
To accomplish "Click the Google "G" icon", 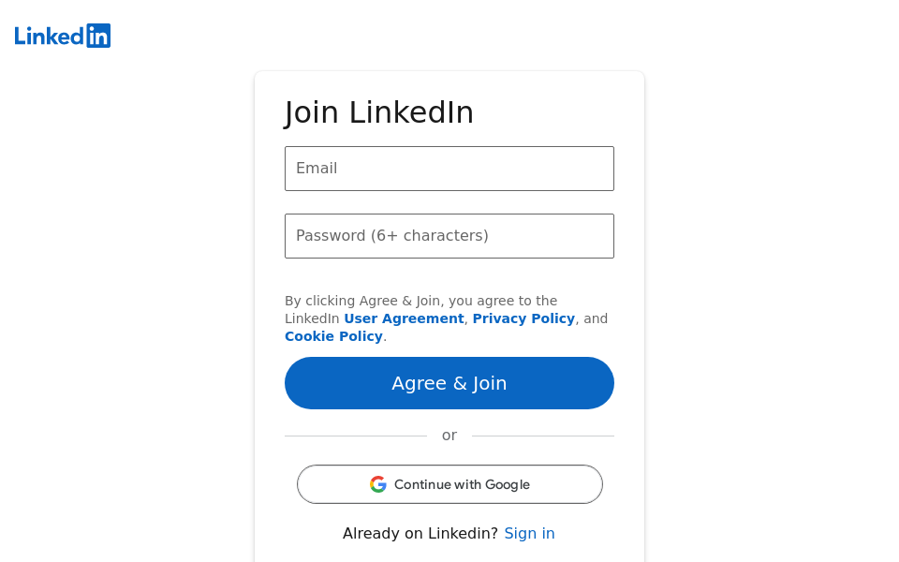I will point(378,484).
